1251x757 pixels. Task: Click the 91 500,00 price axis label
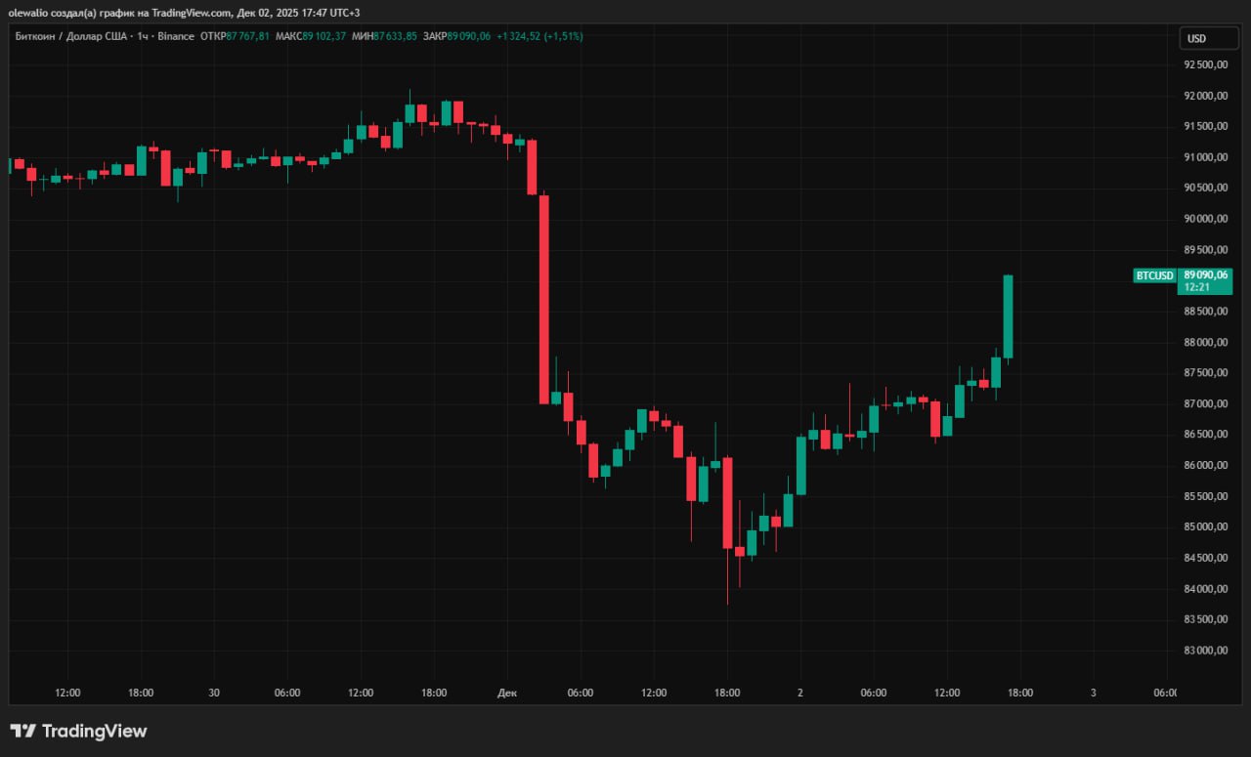(x=1206, y=126)
